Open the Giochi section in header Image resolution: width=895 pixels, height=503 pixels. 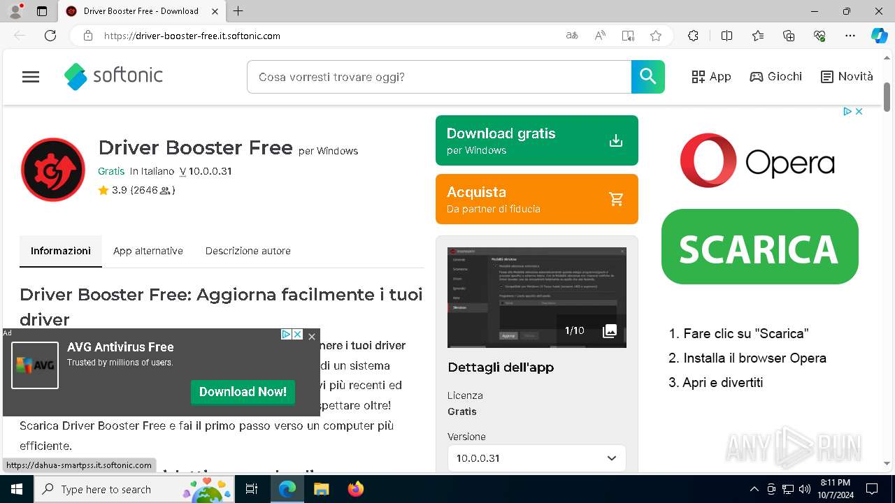coord(775,77)
